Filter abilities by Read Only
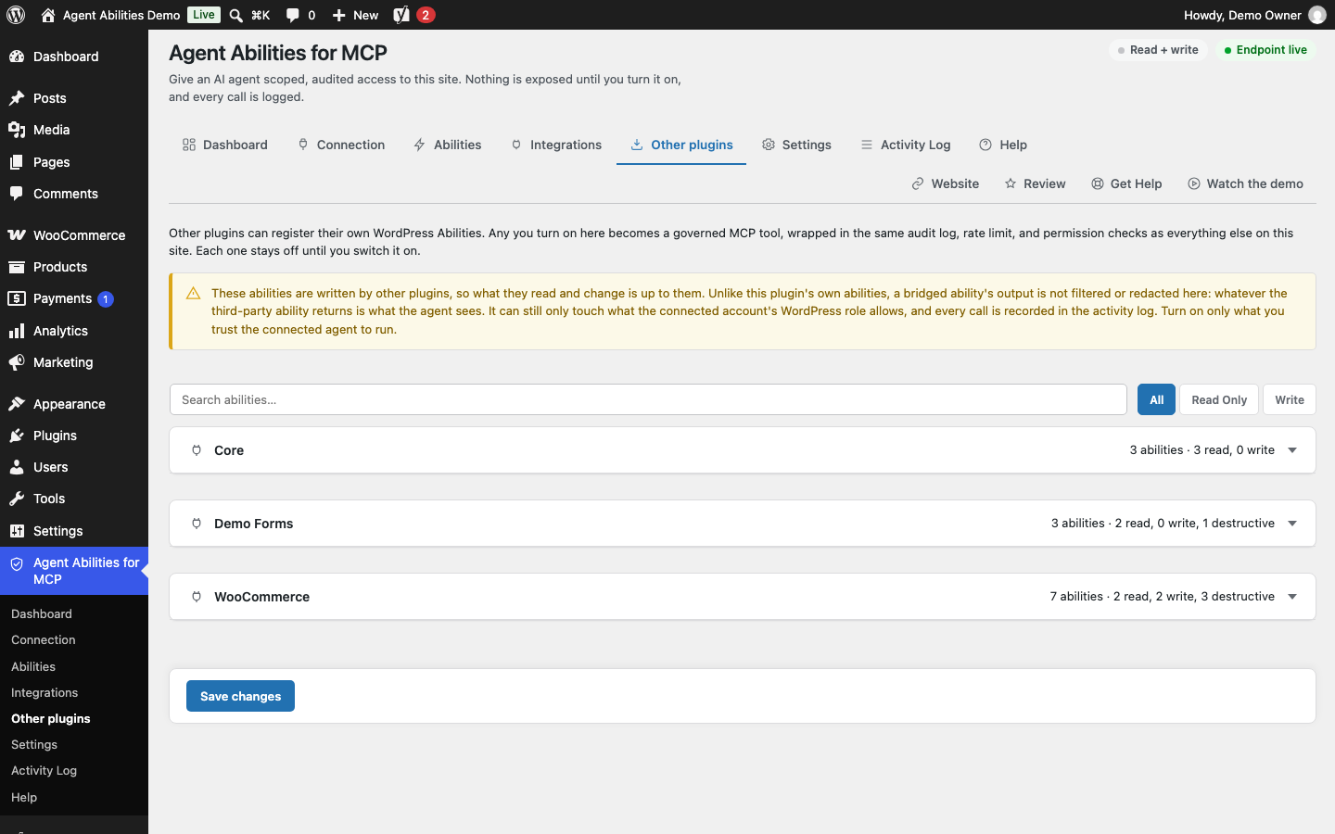This screenshot has height=834, width=1335. pos(1219,399)
